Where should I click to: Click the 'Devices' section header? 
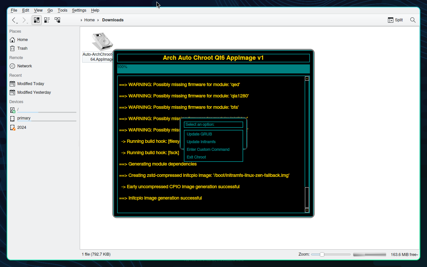coord(16,102)
